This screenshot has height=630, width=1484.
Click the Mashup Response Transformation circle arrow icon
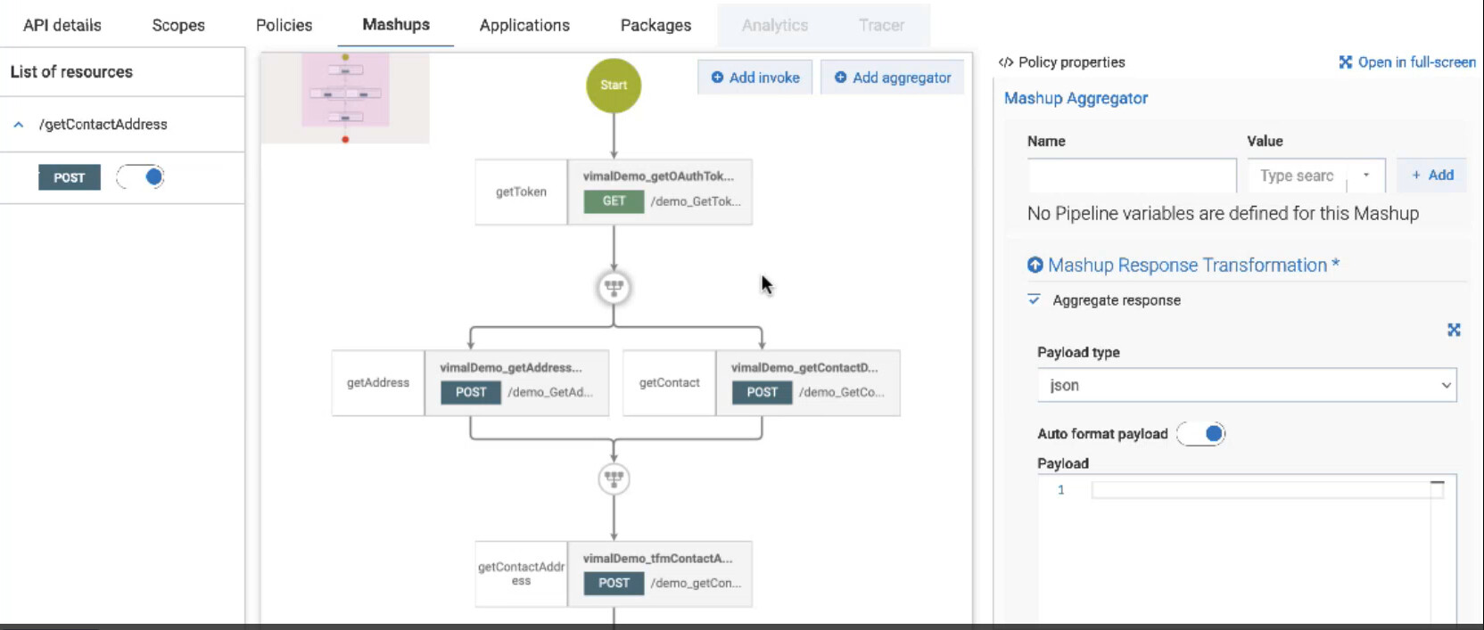(x=1035, y=265)
